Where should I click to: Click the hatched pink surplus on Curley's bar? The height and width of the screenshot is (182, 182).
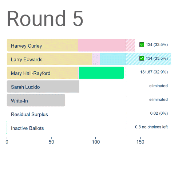coord(130,45)
